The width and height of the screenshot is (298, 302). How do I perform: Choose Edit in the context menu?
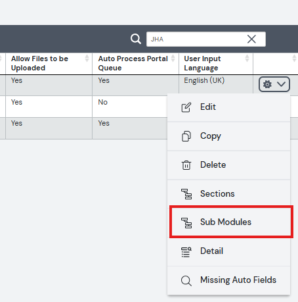point(229,107)
